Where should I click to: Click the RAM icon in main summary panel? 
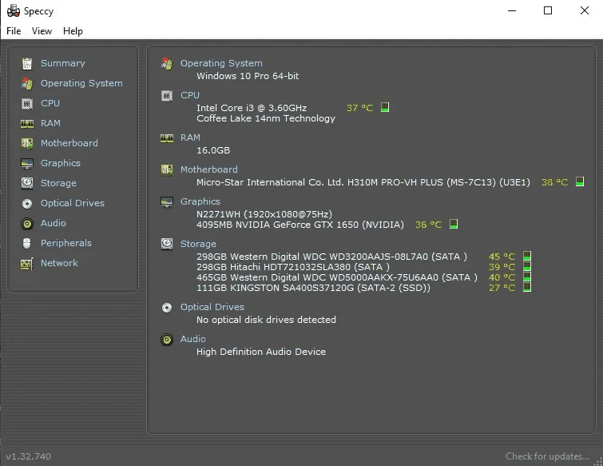pos(167,138)
